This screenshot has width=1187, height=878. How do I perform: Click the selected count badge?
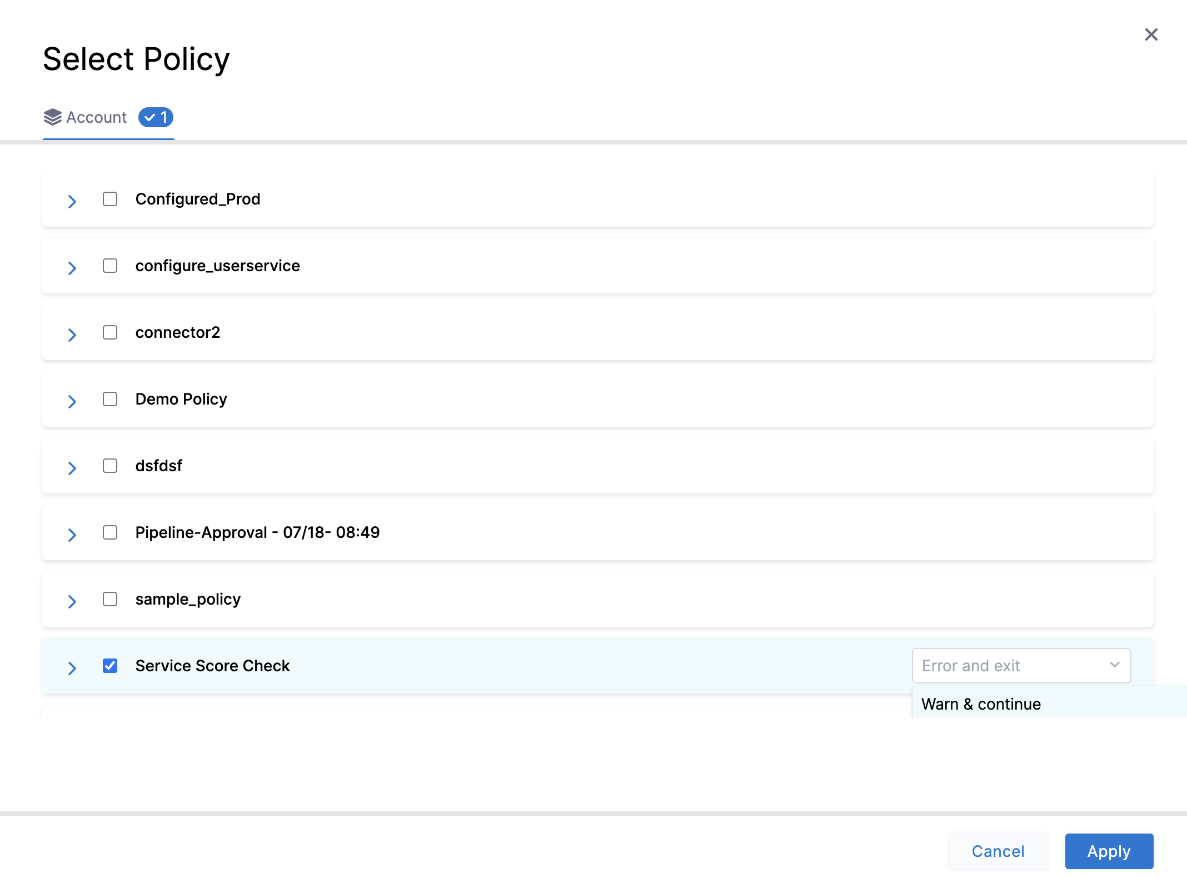click(156, 117)
